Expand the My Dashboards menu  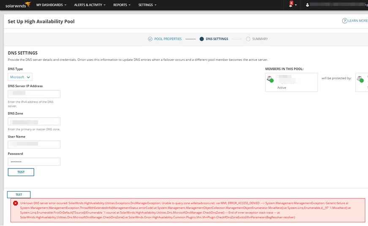[x=51, y=5]
